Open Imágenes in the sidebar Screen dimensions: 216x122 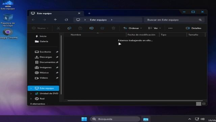click(x=43, y=67)
